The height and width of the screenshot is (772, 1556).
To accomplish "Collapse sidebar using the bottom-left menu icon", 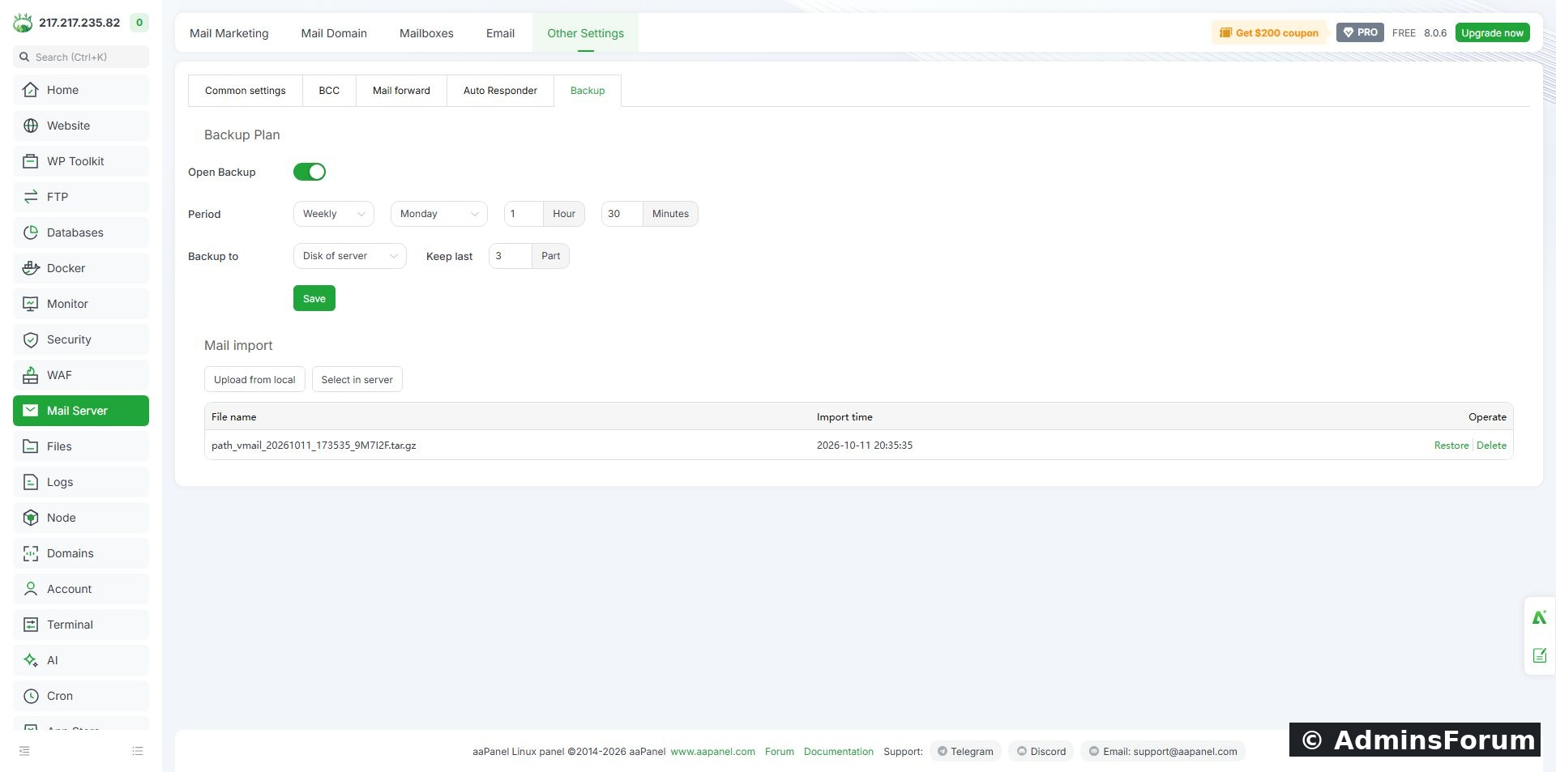I will (x=24, y=751).
